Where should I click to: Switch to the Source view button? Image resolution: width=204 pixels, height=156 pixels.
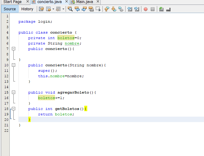click(10, 9)
